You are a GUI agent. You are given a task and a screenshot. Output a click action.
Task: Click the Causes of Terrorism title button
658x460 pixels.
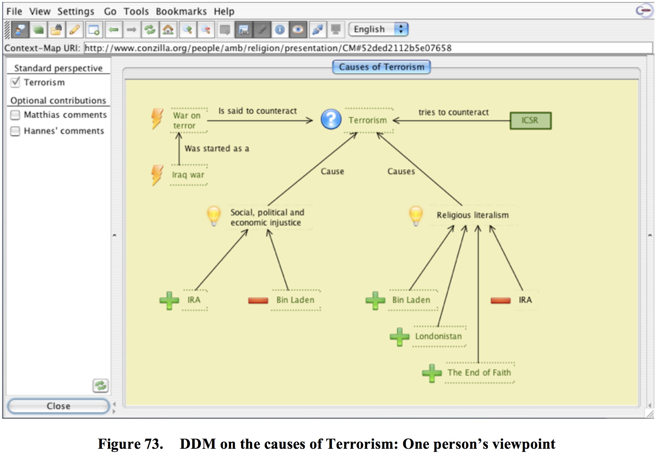[x=381, y=67]
